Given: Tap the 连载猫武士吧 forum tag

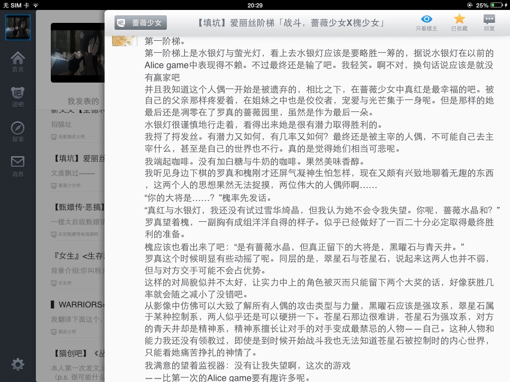Looking at the screenshot, I should (x=68, y=137).
